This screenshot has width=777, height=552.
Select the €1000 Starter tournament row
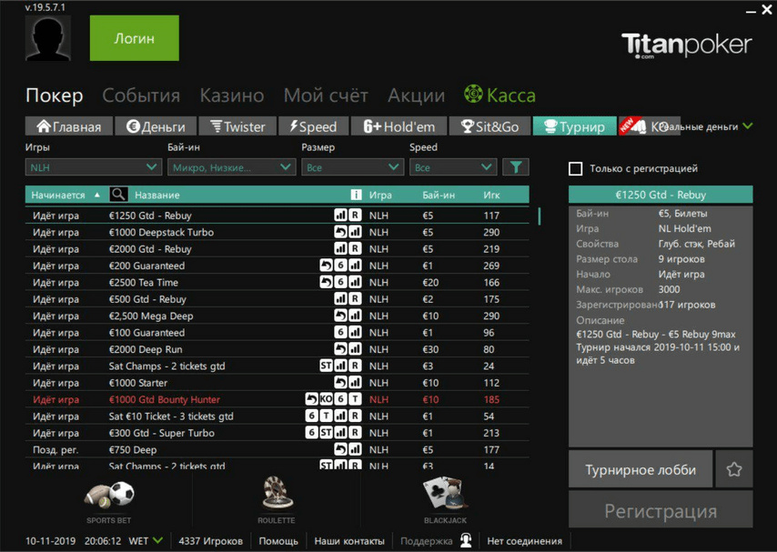[277, 383]
